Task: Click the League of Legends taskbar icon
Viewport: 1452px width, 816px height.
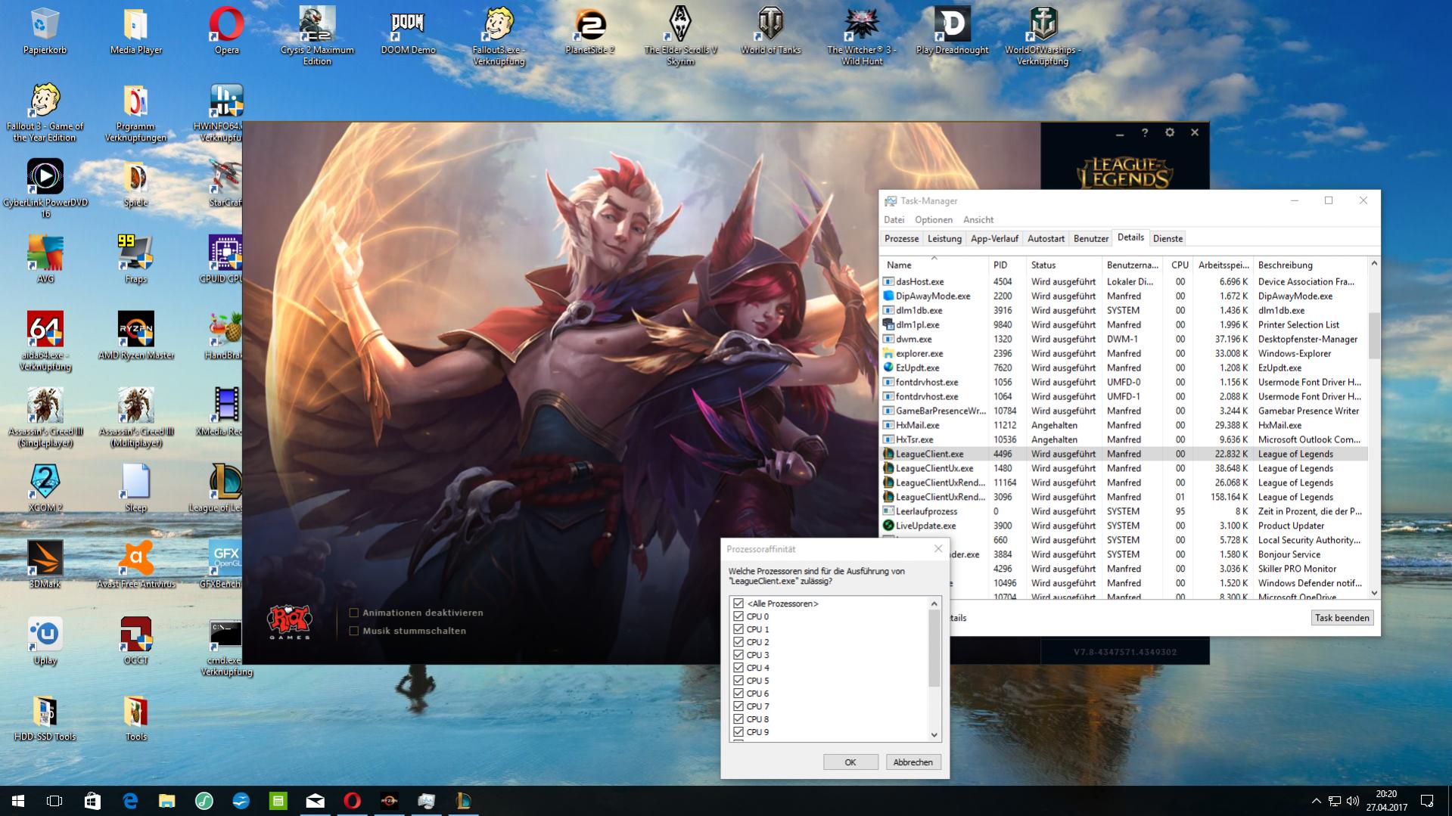Action: point(464,801)
